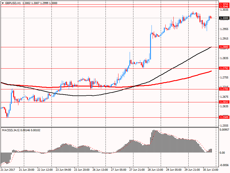Click the 23 Jun 04:00 time label

click(63, 170)
